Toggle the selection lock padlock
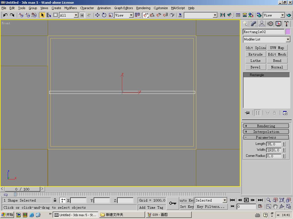Screen dimensions: 293x219 (55, 200)
